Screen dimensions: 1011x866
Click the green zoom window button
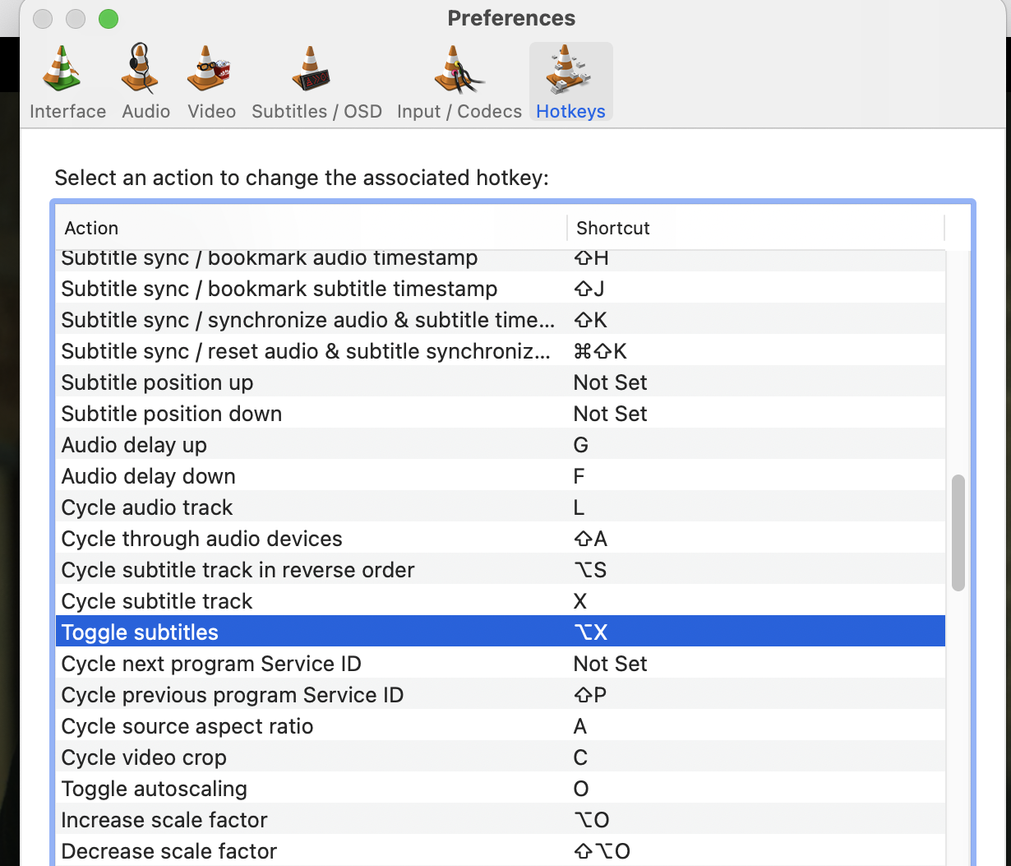tap(108, 18)
